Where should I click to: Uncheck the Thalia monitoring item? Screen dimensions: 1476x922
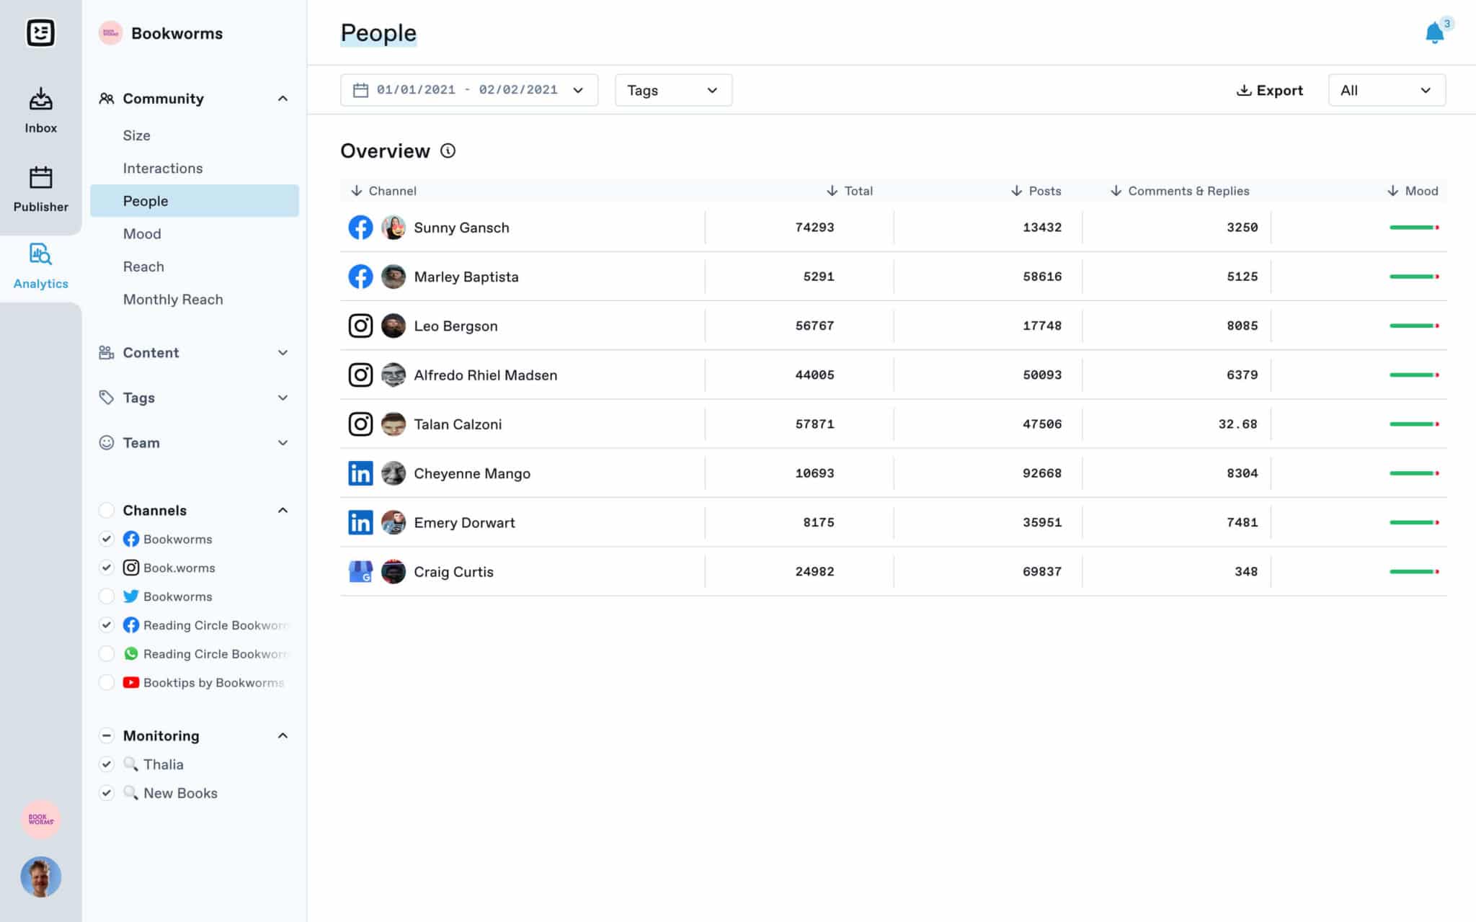(x=107, y=764)
